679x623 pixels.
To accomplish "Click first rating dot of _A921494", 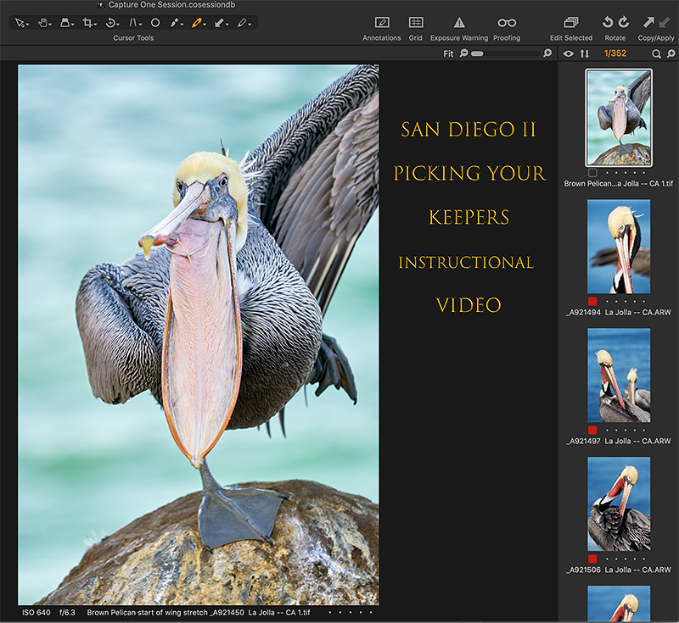I will 607,302.
